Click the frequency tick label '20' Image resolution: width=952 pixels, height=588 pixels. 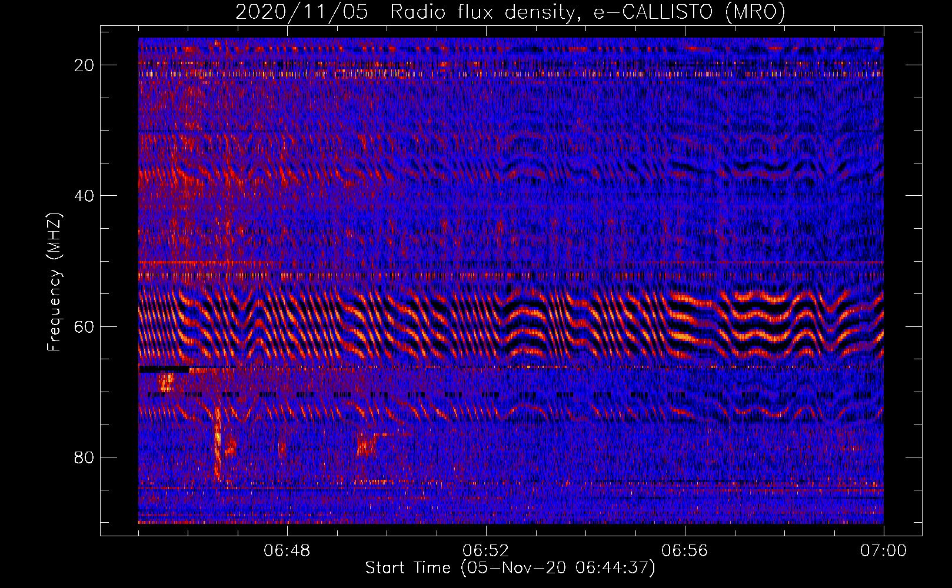pos(85,65)
